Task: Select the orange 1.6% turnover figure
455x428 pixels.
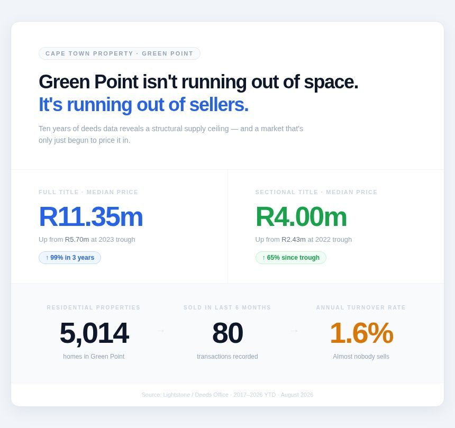Action: [x=361, y=333]
